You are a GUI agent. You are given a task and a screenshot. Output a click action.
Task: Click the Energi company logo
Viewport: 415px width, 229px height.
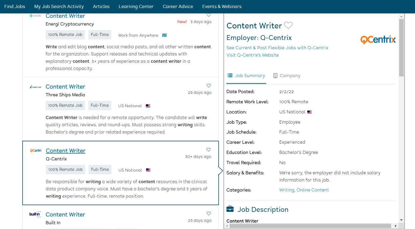tap(35, 16)
